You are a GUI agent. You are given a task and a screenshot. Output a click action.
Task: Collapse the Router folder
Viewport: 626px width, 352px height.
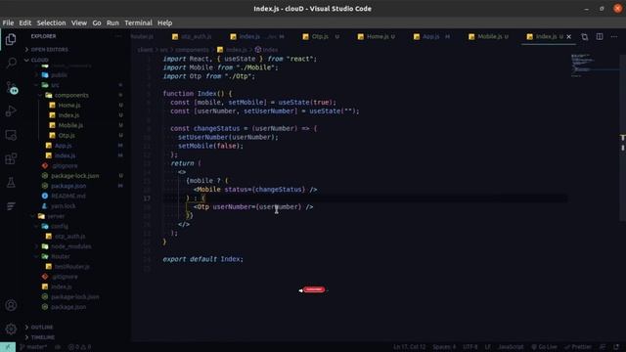click(x=61, y=256)
